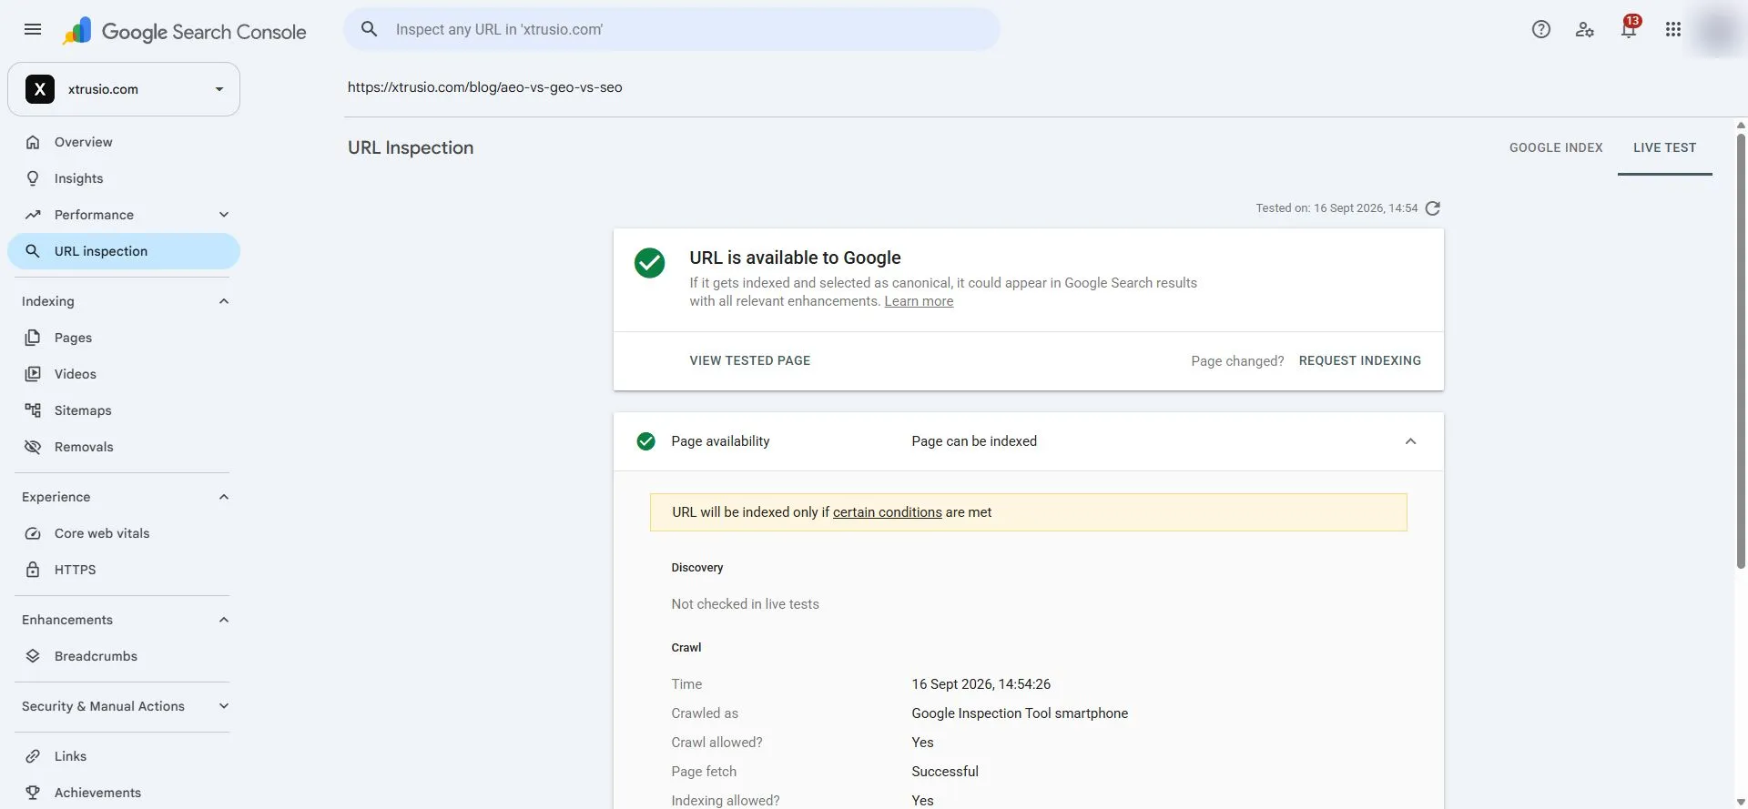Focus the Inspect any URL search field

[672, 29]
